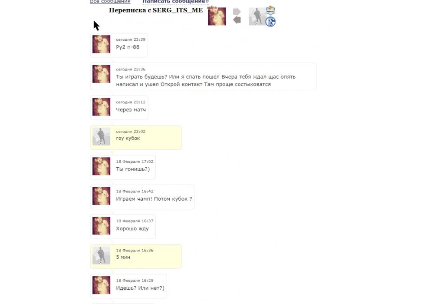Open the Schalke club badge icon
The image size is (434, 304).
click(270, 22)
